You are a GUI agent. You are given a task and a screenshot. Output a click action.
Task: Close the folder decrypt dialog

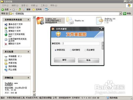pyautogui.click(x=101, y=29)
